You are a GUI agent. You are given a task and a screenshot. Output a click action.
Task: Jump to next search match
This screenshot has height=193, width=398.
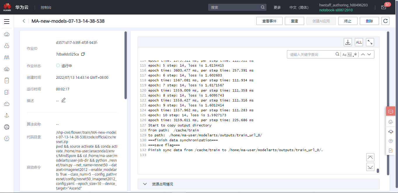(x=369, y=54)
